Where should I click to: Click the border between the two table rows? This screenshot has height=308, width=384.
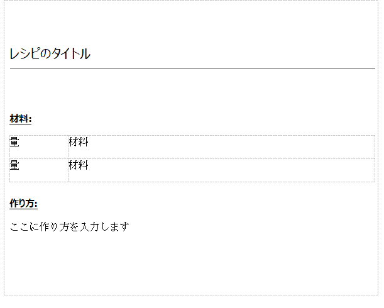pos(189,158)
